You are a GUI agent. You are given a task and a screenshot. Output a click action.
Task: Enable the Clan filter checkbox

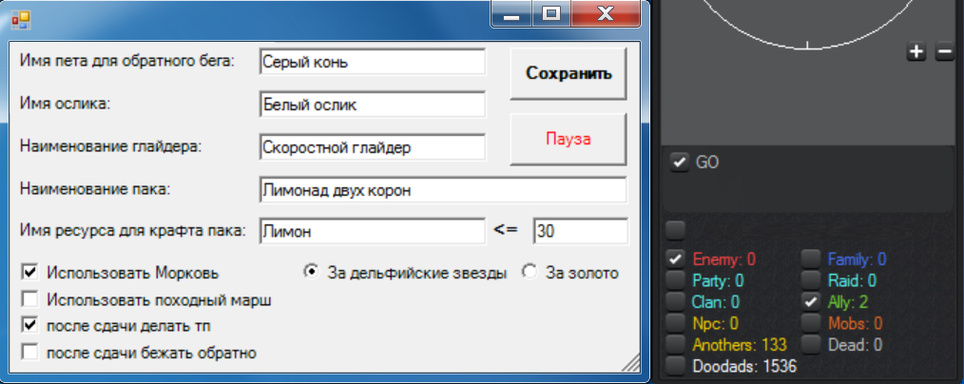(676, 301)
